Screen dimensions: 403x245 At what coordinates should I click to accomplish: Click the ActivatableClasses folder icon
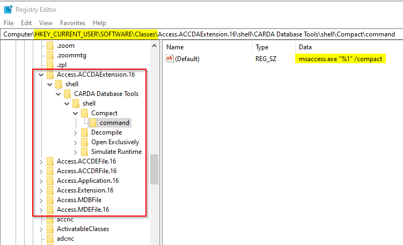pyautogui.click(x=50, y=229)
